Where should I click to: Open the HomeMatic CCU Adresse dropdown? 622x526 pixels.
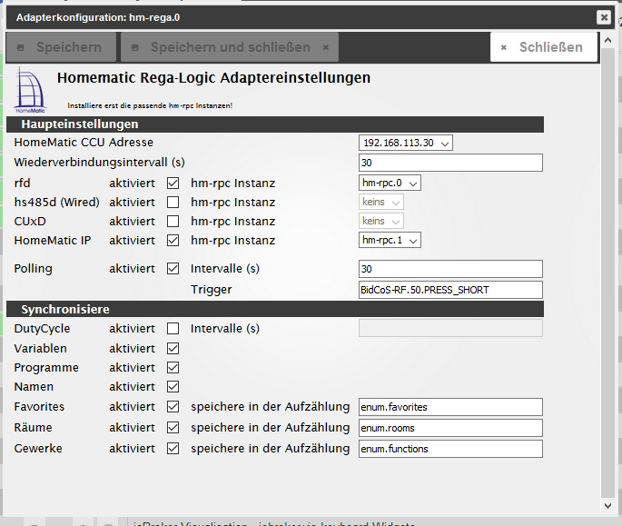pos(406,143)
